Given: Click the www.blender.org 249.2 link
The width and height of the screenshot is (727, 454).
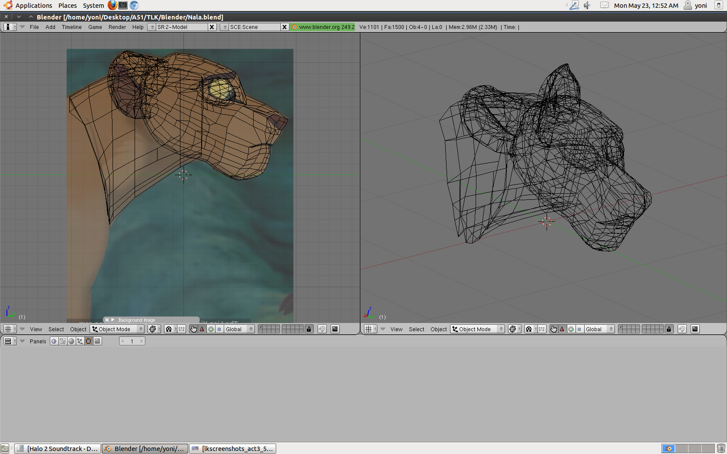Looking at the screenshot, I should click(323, 27).
